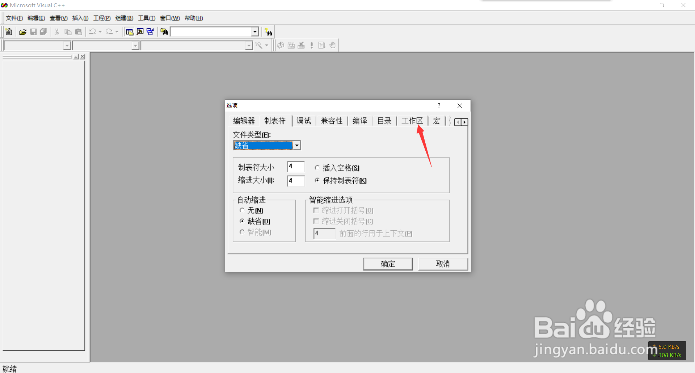The image size is (695, 373).
Task: Click the Find in Files binoculars icon
Action: click(164, 32)
